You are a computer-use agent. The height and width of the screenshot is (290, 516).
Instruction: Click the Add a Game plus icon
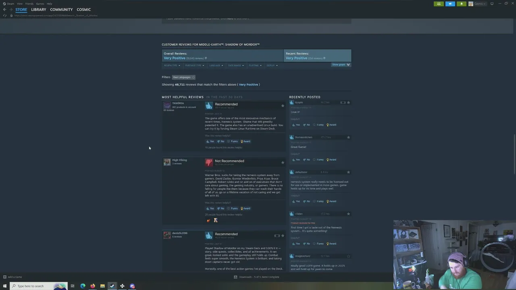(x=5, y=277)
